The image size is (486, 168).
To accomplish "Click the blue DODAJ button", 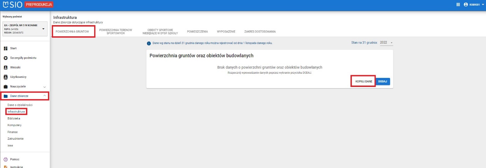I will pos(383,81).
